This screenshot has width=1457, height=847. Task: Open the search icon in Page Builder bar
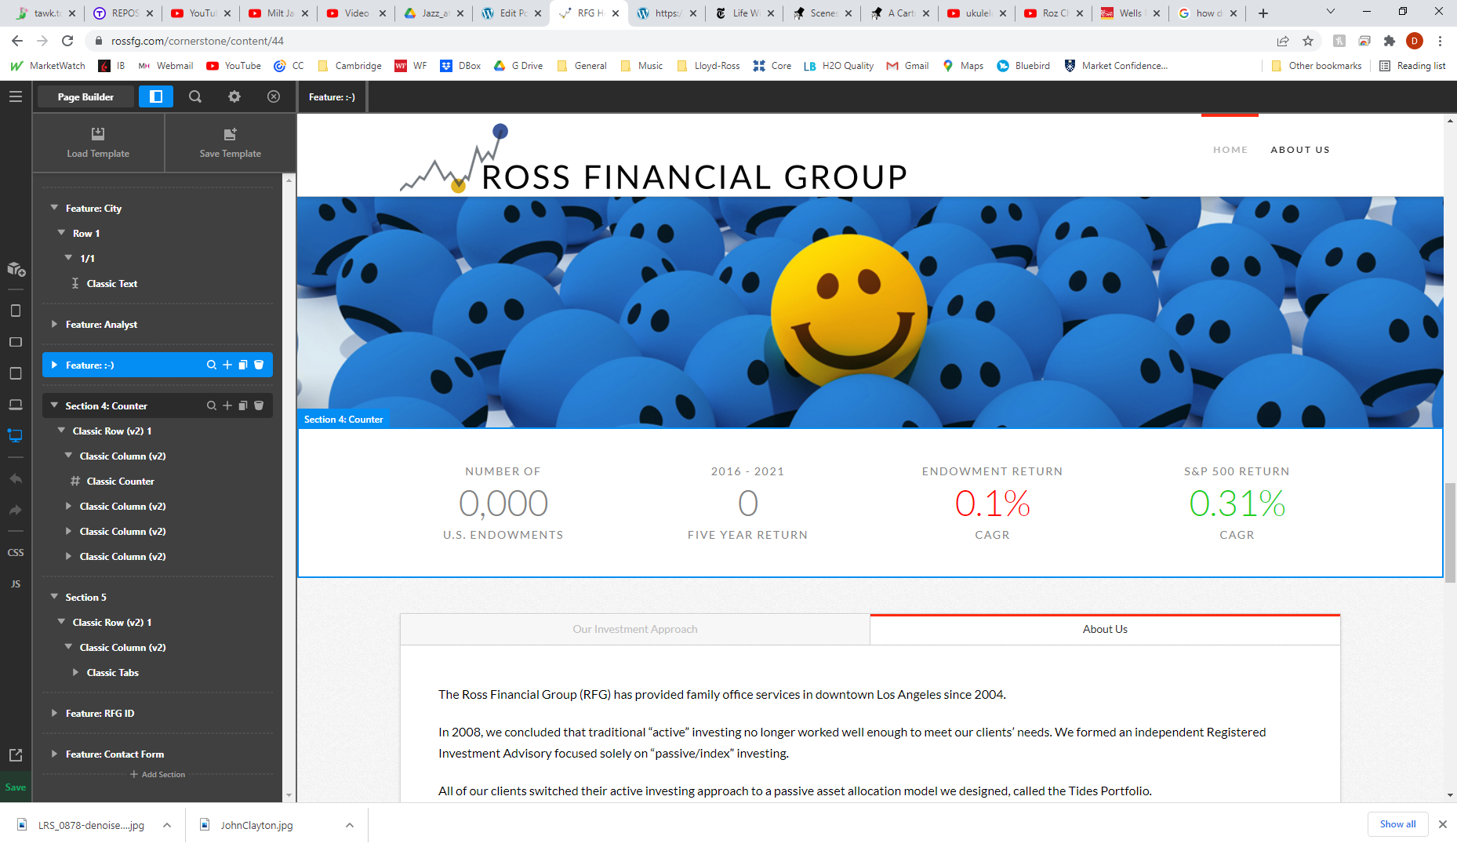(195, 96)
